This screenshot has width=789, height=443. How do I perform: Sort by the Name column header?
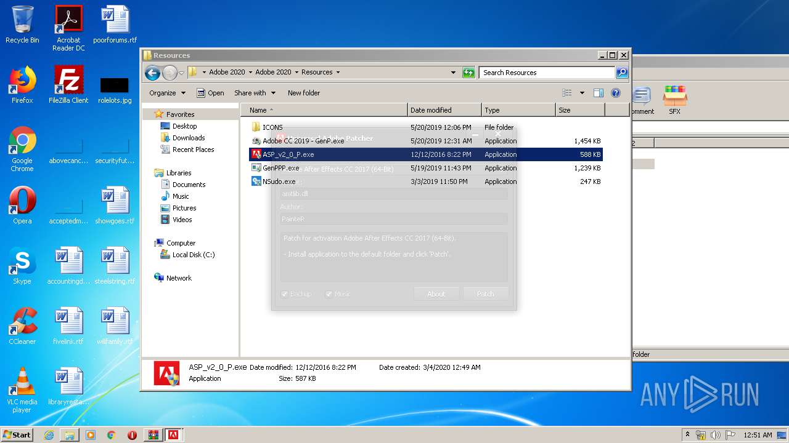[324, 110]
